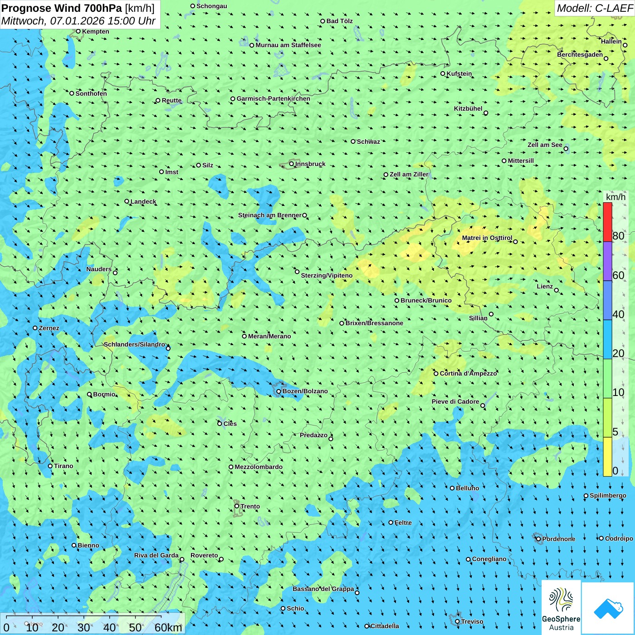Click the Tirano city marker
The image size is (635, 635).
click(x=50, y=466)
